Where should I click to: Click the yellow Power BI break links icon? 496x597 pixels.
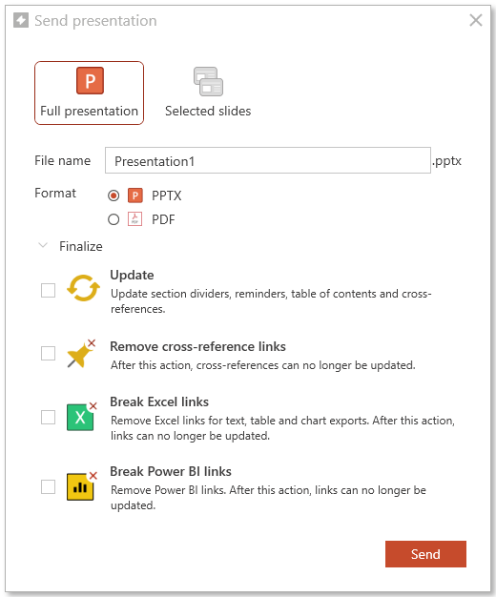point(81,485)
